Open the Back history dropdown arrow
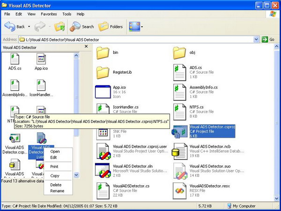 point(29,27)
